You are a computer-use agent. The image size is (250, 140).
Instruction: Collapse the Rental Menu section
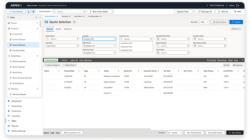pos(37,56)
